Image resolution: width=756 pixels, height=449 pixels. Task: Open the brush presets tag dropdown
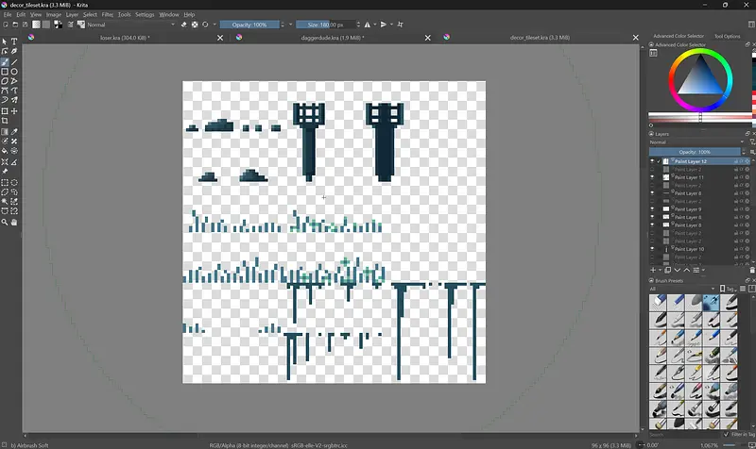pos(682,289)
